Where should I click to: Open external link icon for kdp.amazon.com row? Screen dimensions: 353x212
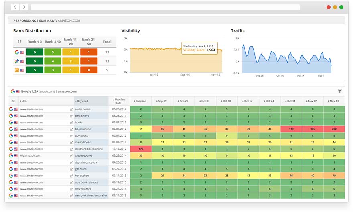pos(71,155)
